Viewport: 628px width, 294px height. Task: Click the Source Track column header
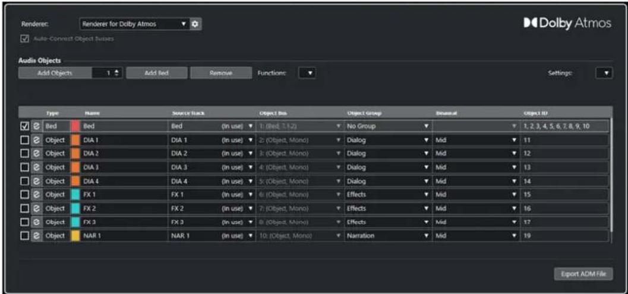click(x=188, y=113)
